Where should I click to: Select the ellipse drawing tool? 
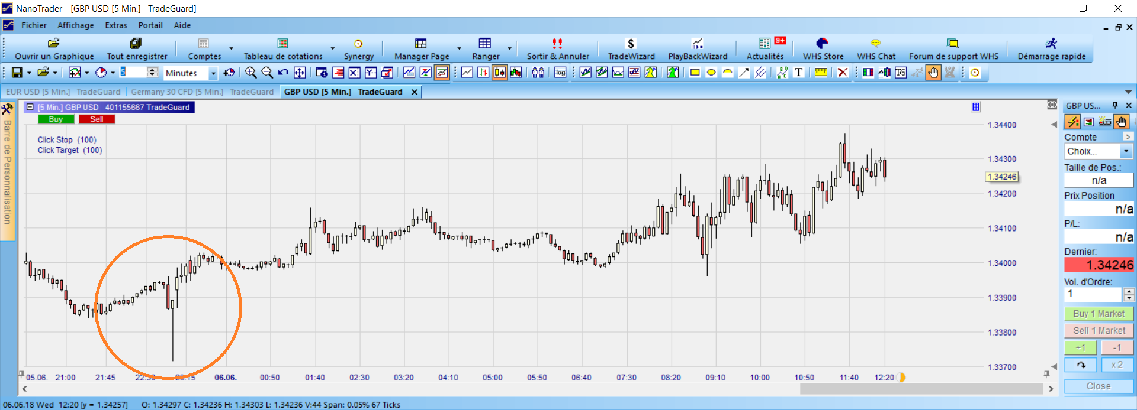pyautogui.click(x=711, y=73)
